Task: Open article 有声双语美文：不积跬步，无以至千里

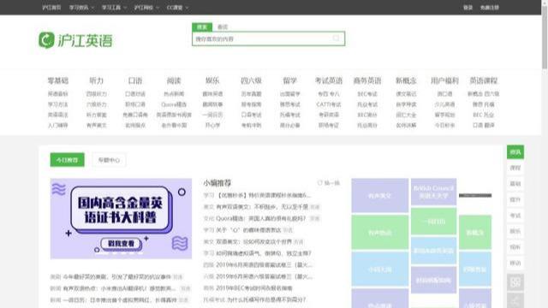Action: click(262, 207)
